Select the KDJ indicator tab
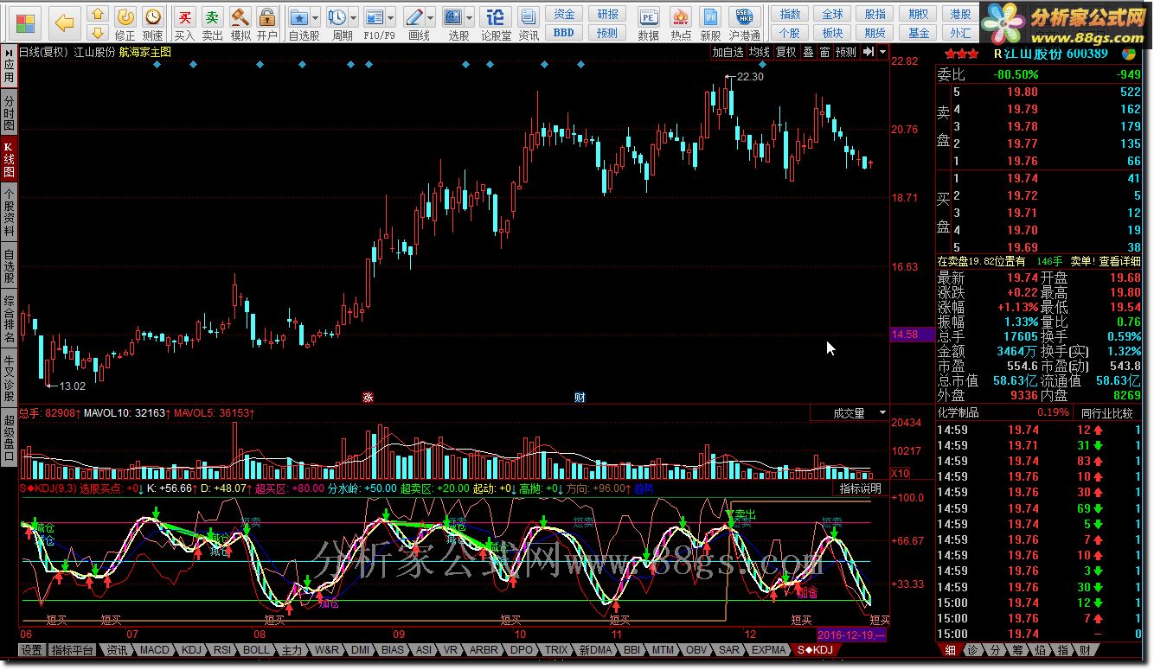Viewport: 1154px width, 670px height. (190, 650)
